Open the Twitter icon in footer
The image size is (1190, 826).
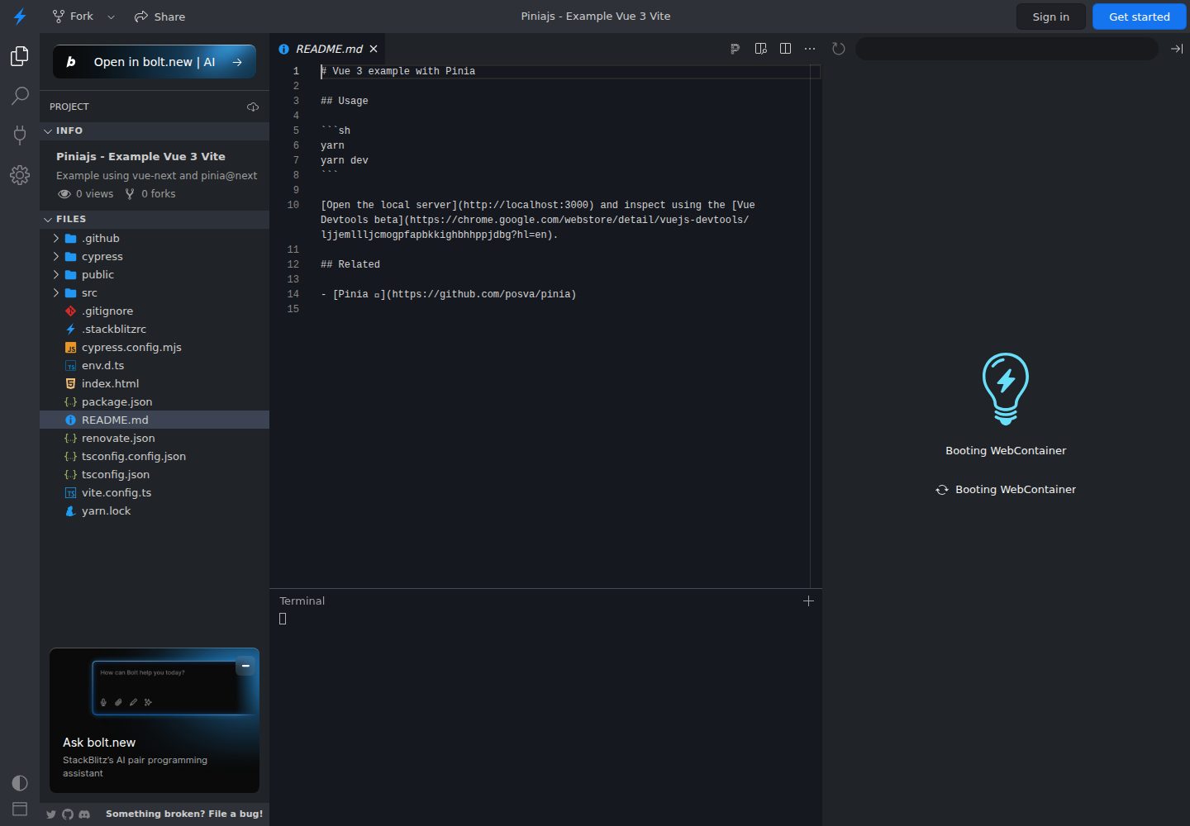pos(51,814)
